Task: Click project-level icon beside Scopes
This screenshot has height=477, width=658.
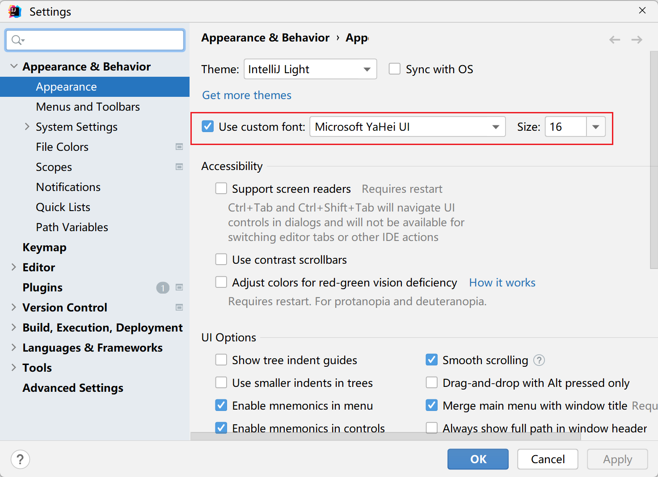Action: tap(179, 167)
